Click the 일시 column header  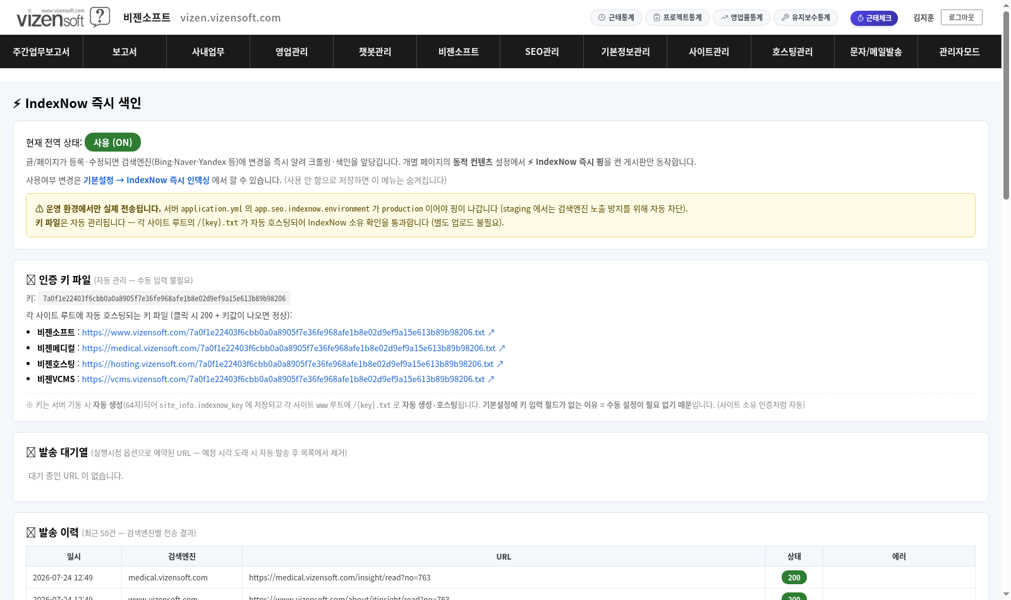tap(74, 556)
